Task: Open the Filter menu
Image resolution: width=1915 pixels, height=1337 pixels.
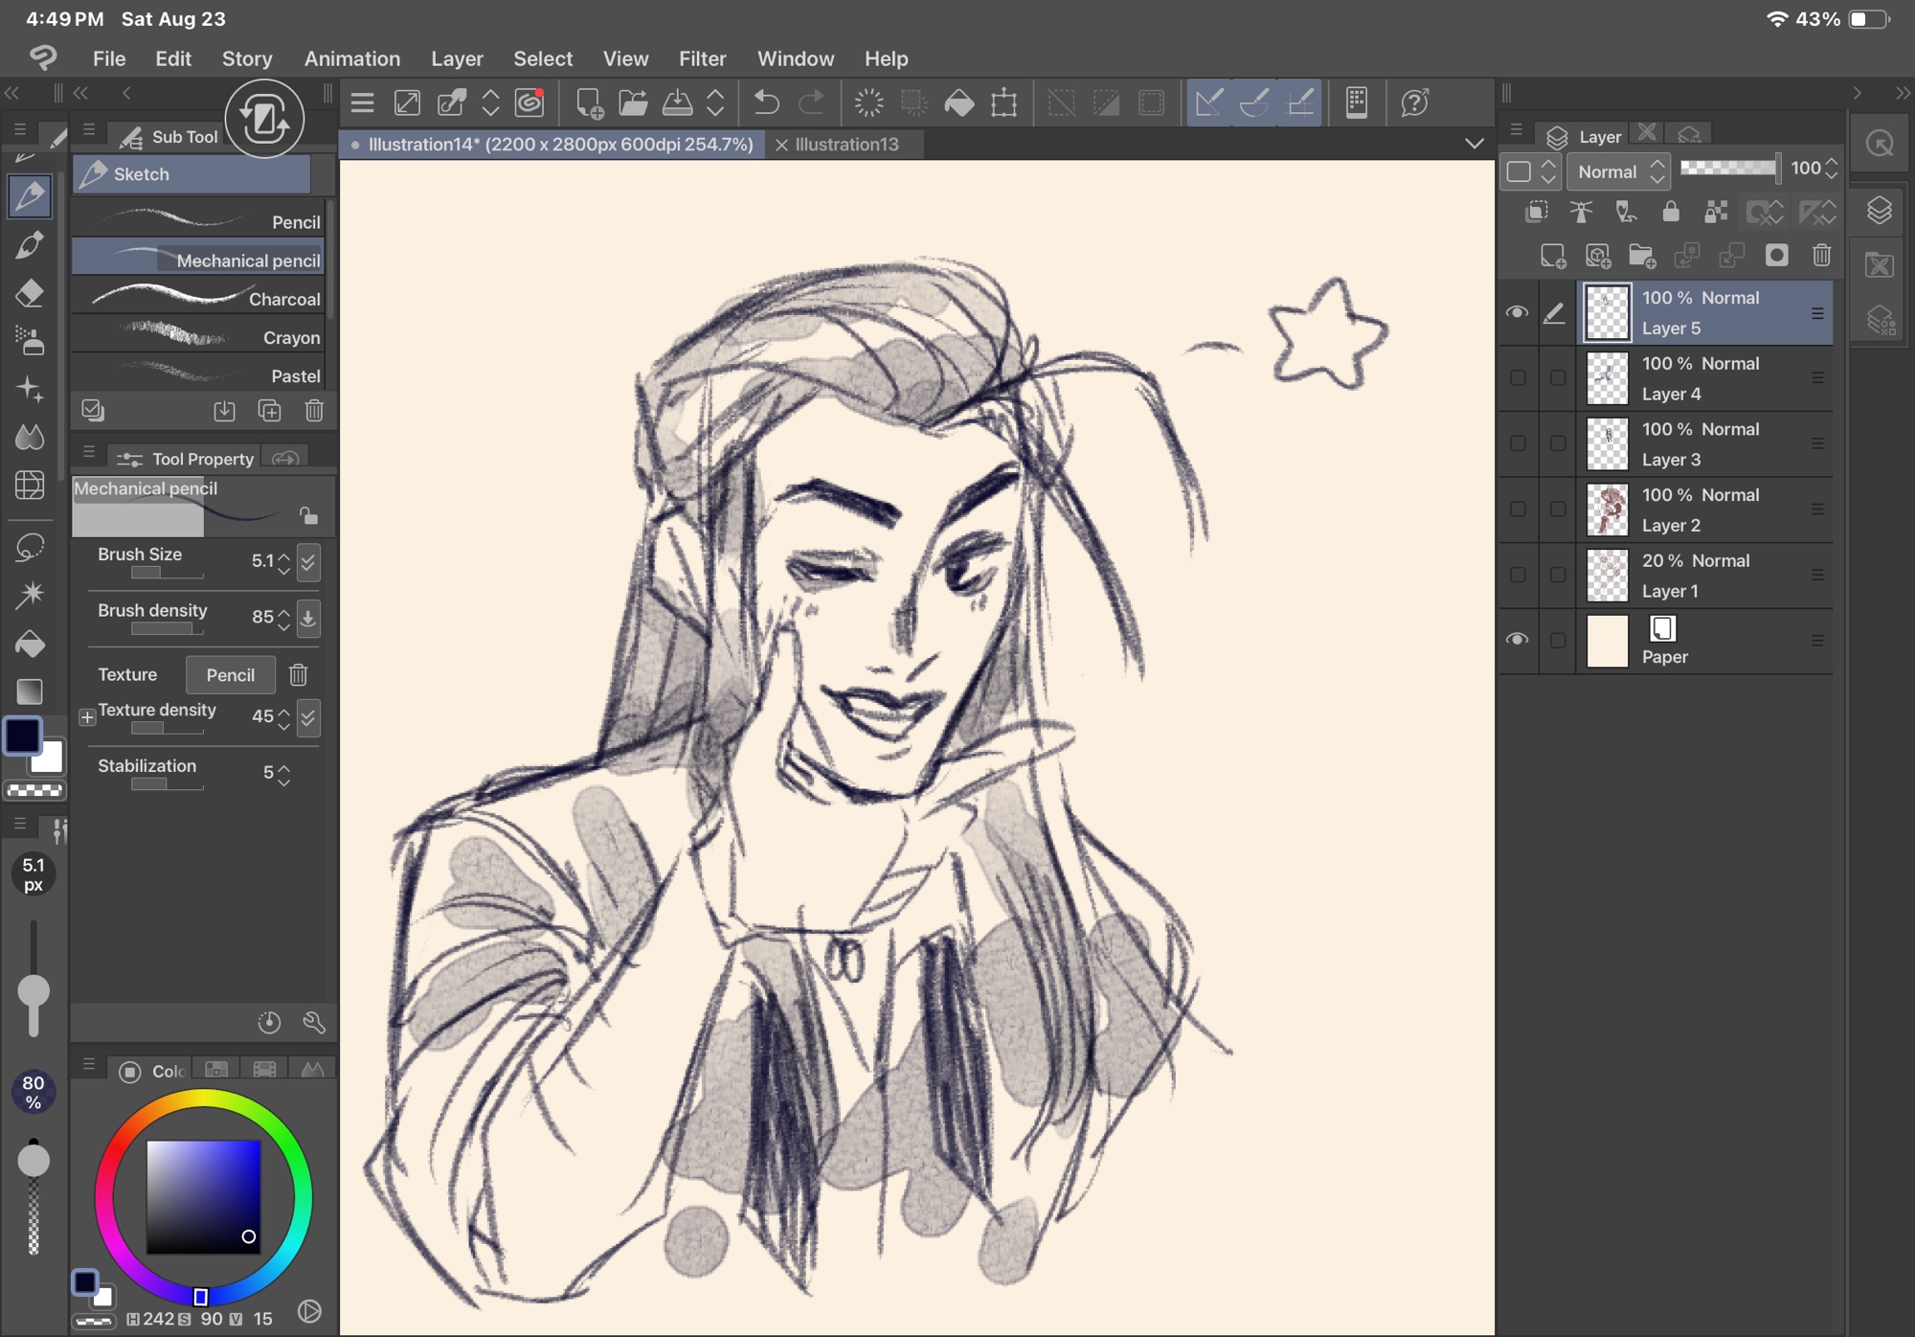Action: 702,58
